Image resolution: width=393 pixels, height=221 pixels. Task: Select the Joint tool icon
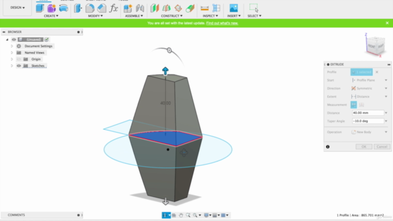pyautogui.click(x=140, y=8)
